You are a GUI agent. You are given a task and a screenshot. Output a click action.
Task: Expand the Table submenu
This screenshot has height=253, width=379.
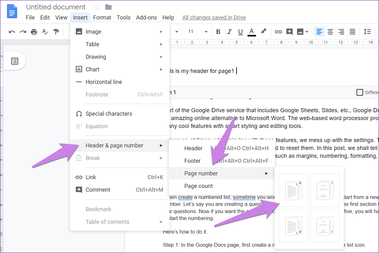[120, 44]
